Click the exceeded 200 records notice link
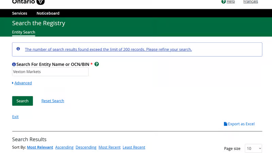Screen dimensions: 272x153 pyautogui.click(x=108, y=50)
